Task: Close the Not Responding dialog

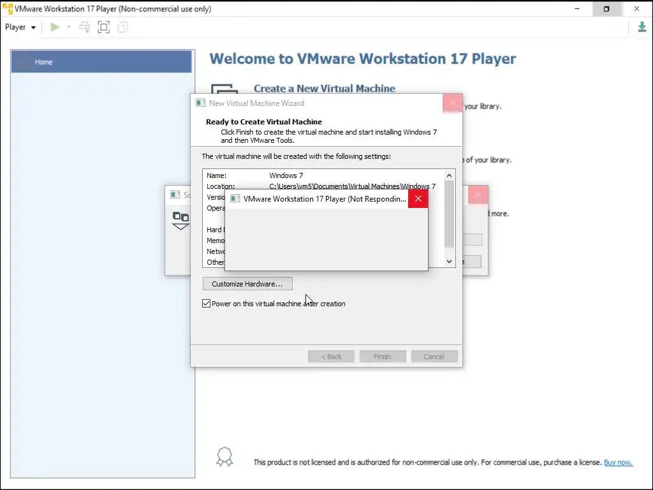Action: point(418,199)
